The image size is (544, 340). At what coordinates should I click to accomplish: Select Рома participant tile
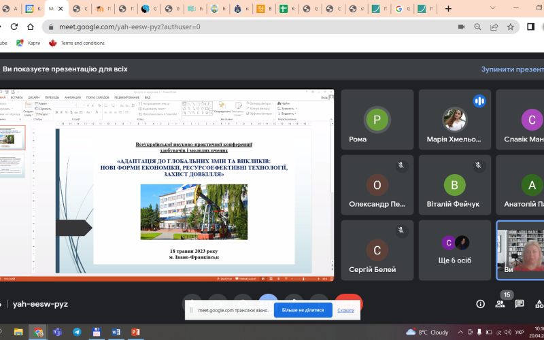pyautogui.click(x=377, y=120)
